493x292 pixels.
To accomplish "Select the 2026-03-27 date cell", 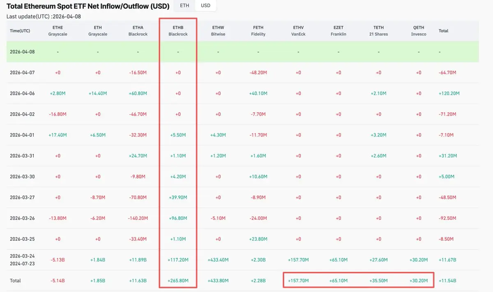I will coord(22,197).
